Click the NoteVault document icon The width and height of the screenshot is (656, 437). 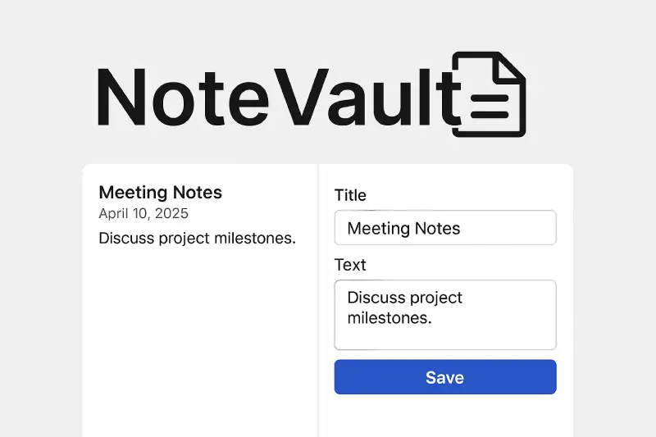coord(489,94)
